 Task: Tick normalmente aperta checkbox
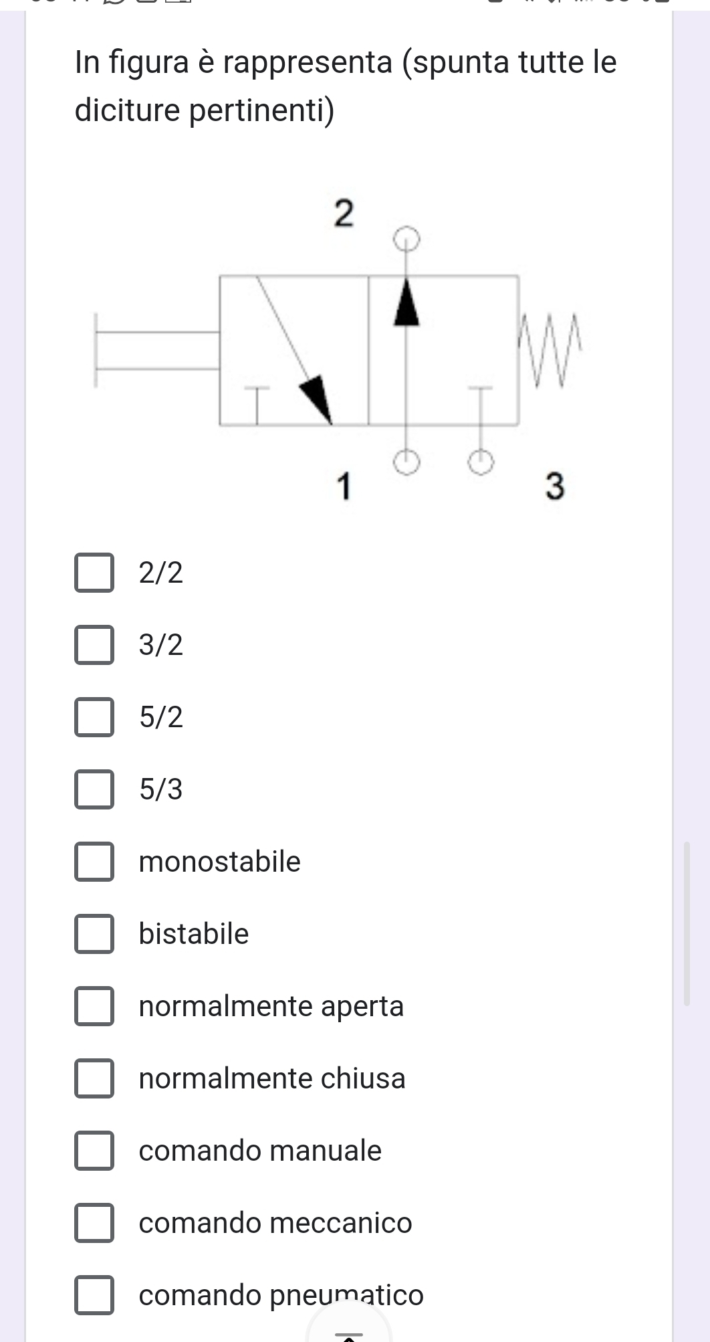(x=94, y=1006)
